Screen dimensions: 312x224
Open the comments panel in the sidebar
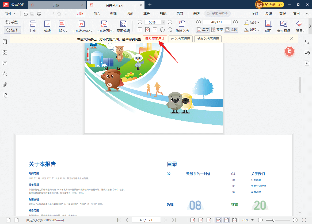[5, 63]
